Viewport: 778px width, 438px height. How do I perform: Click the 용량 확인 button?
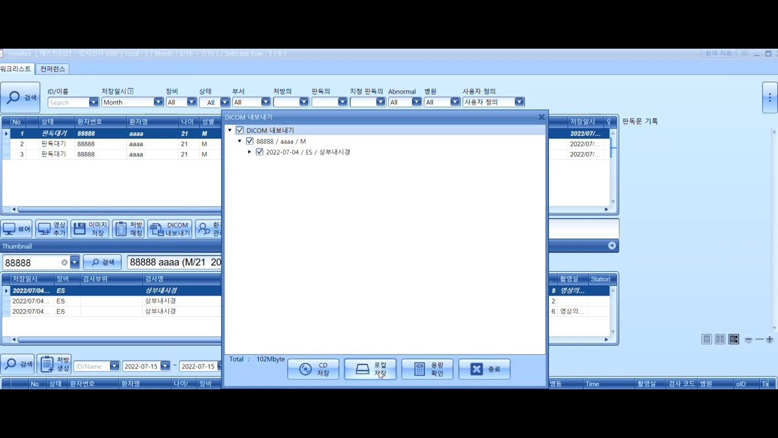(x=427, y=369)
